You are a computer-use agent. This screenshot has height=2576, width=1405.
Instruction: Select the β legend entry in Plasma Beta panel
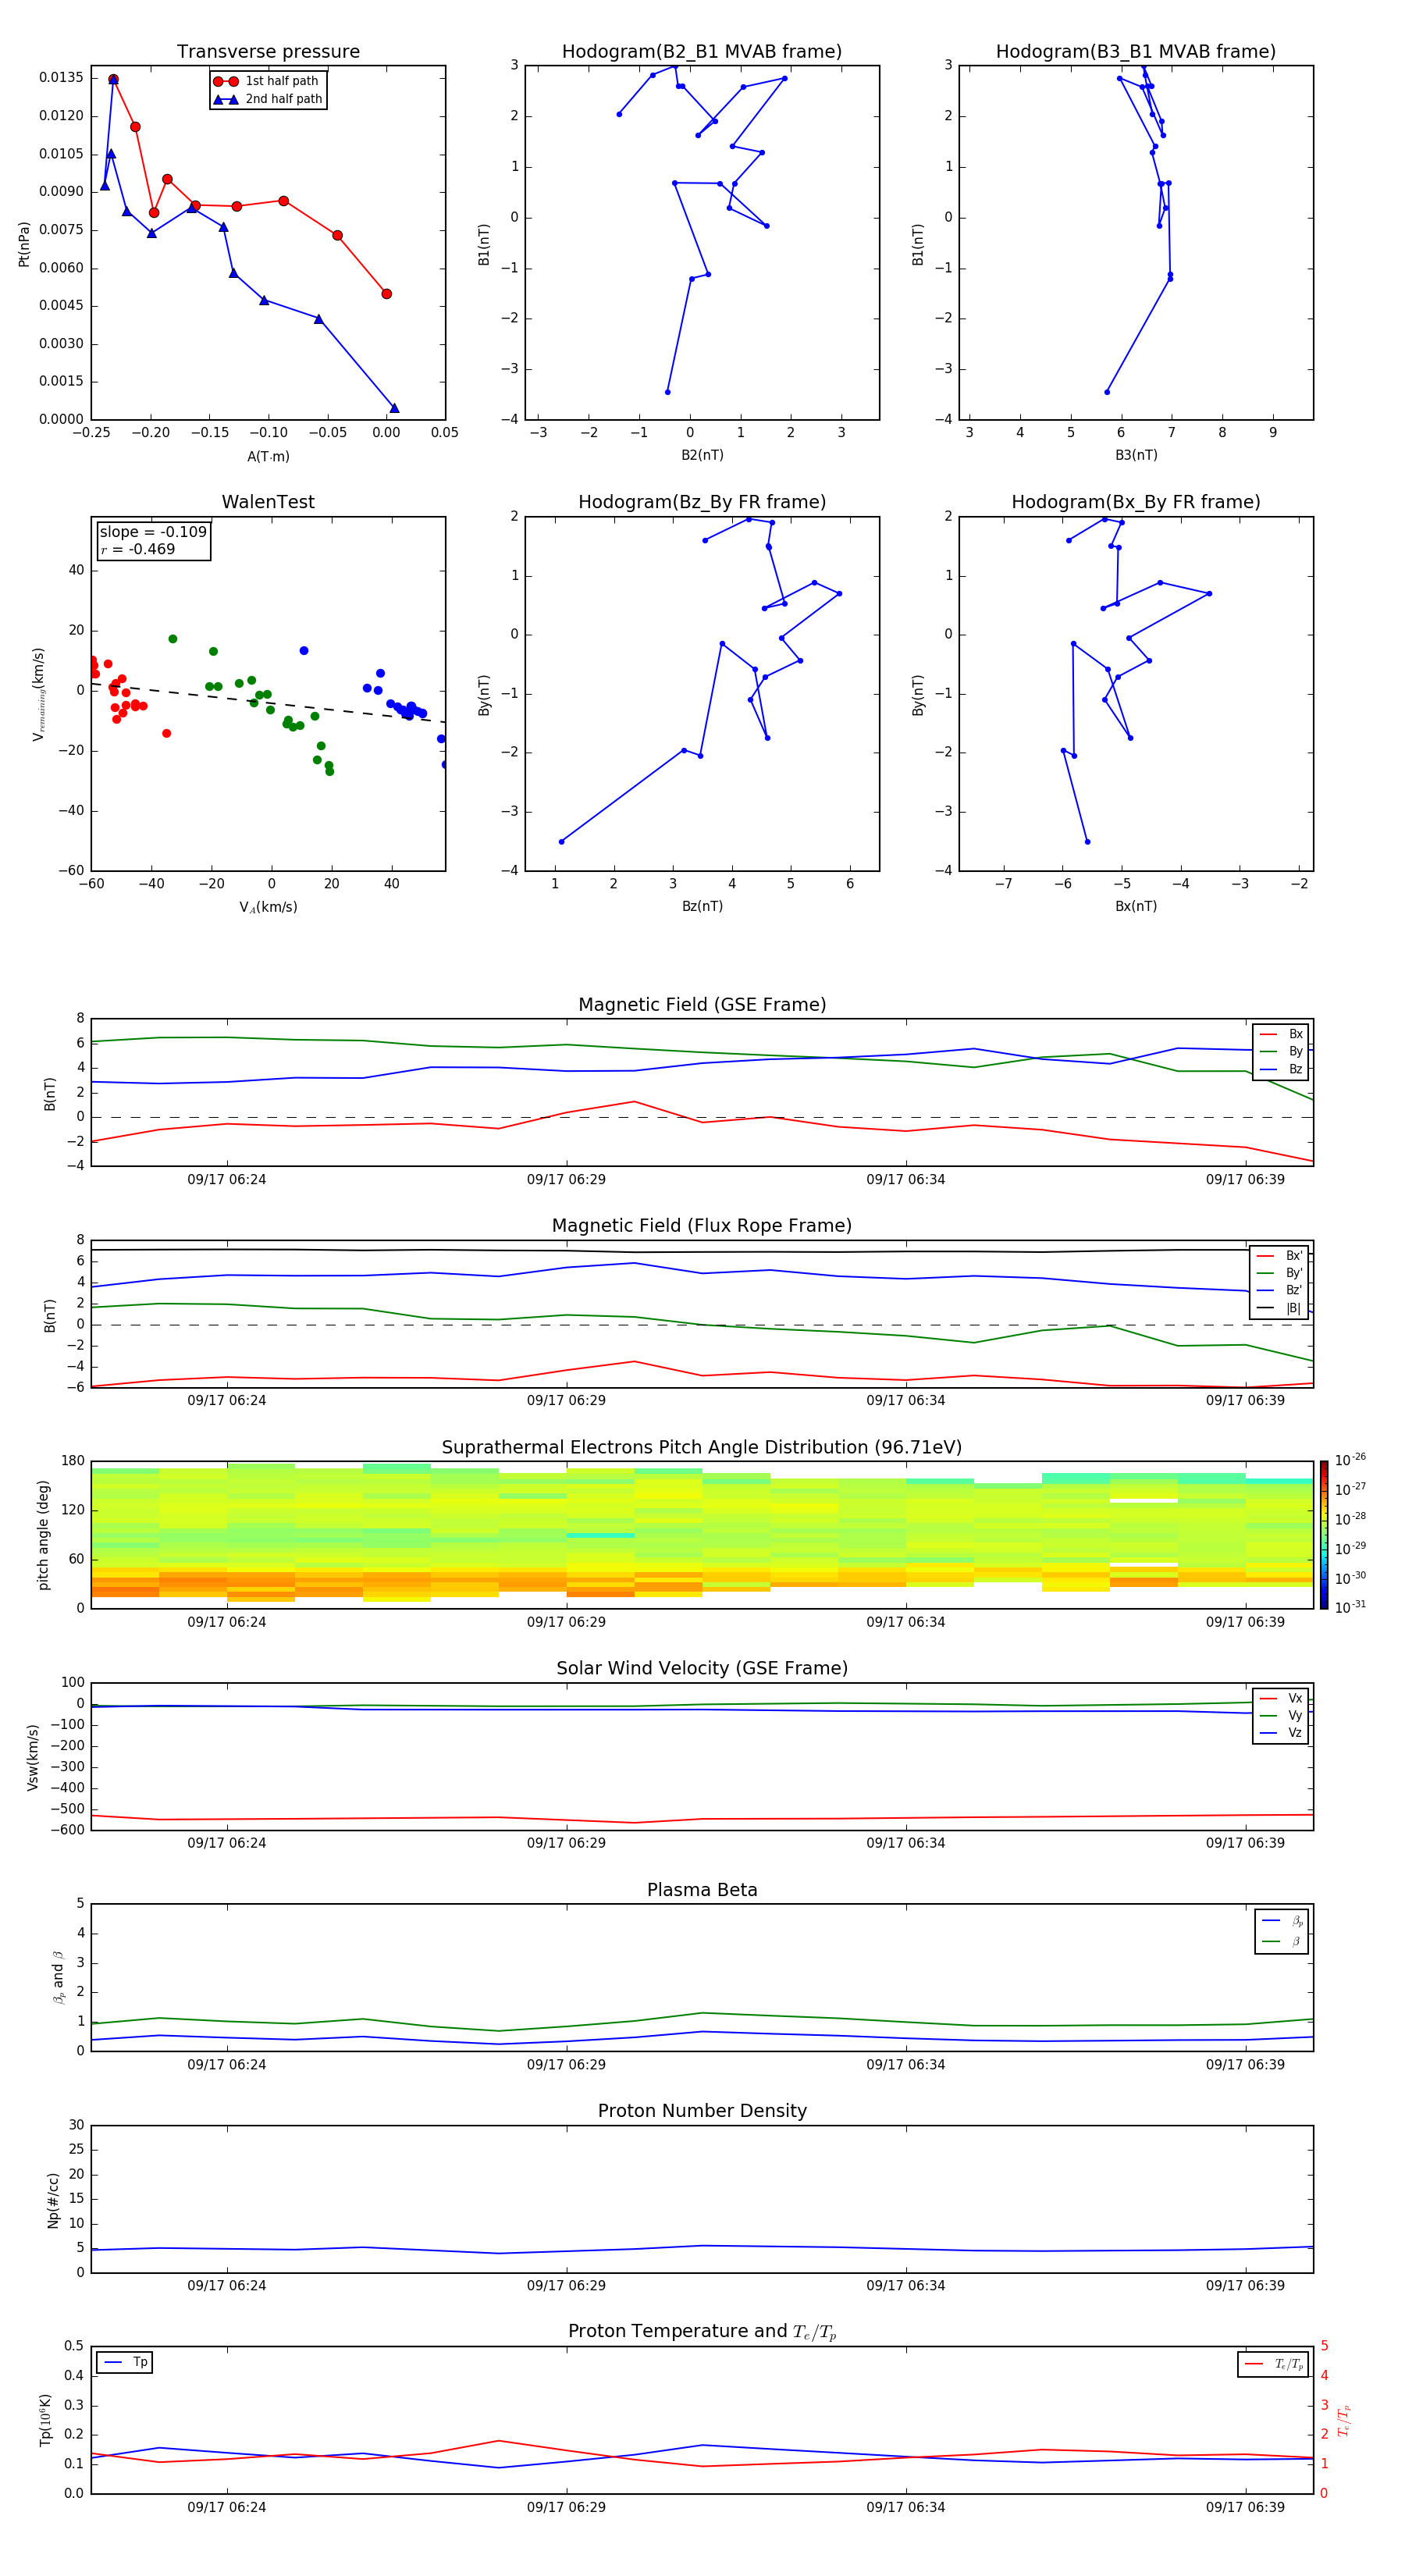pyautogui.click(x=1282, y=1941)
